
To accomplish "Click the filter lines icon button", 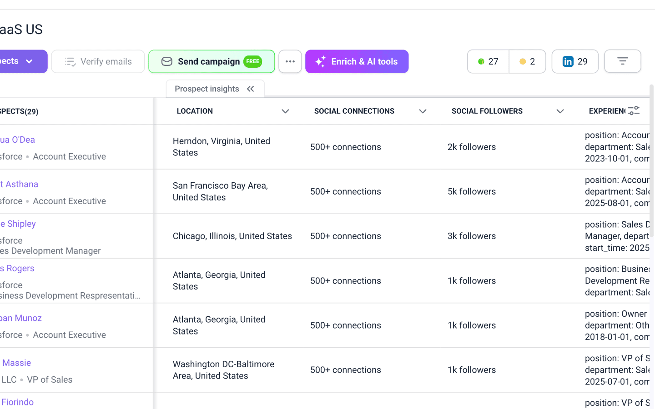I will pos(622,61).
